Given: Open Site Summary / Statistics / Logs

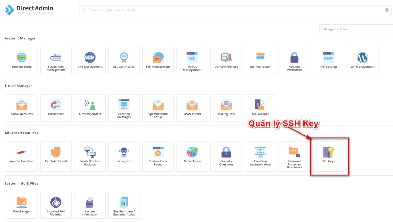Looking at the screenshot, I should click(x=124, y=205).
